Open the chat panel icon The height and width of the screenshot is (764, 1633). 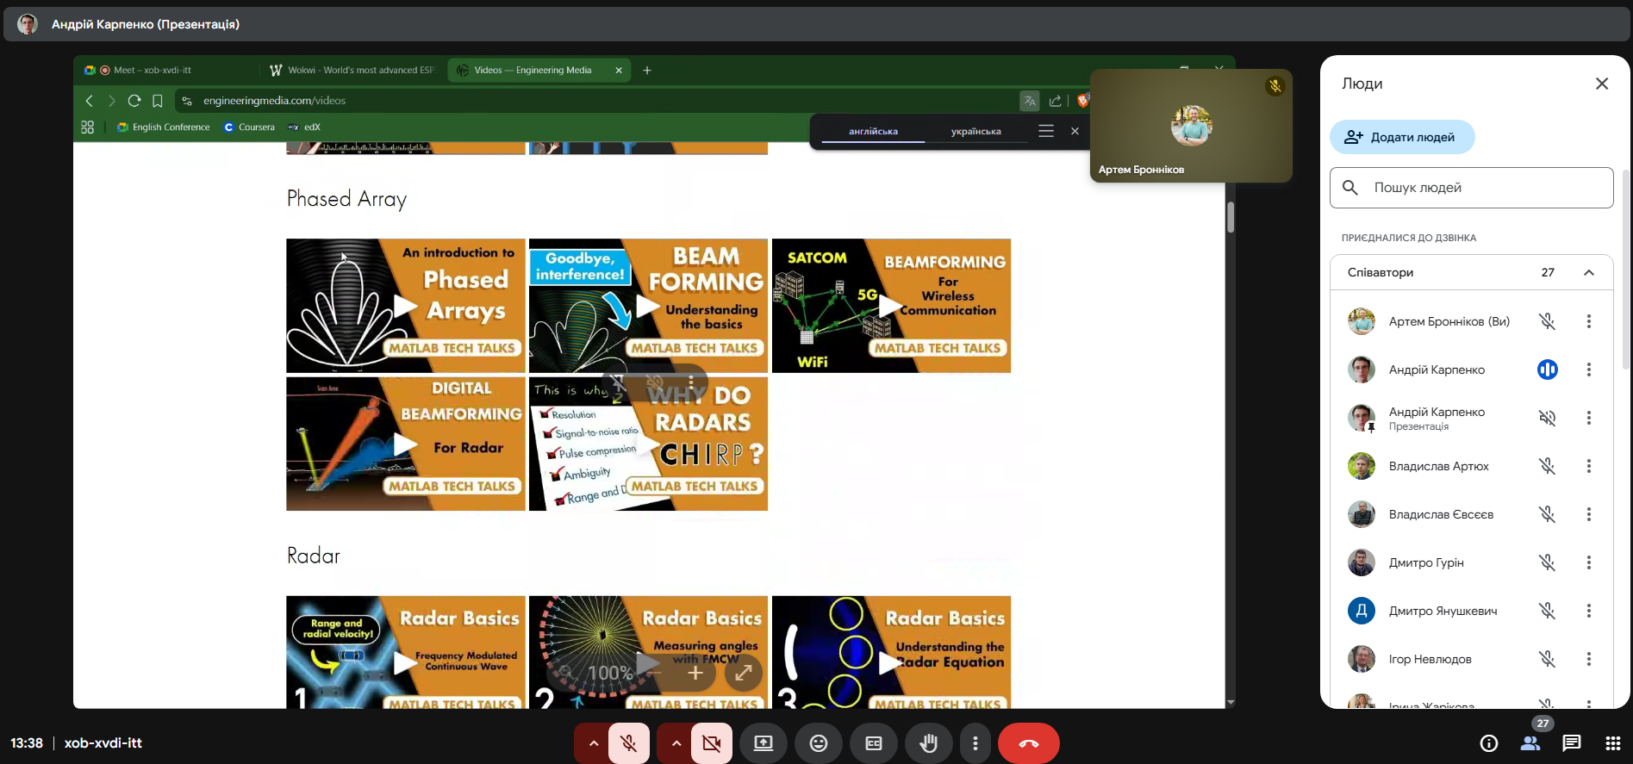click(1571, 743)
